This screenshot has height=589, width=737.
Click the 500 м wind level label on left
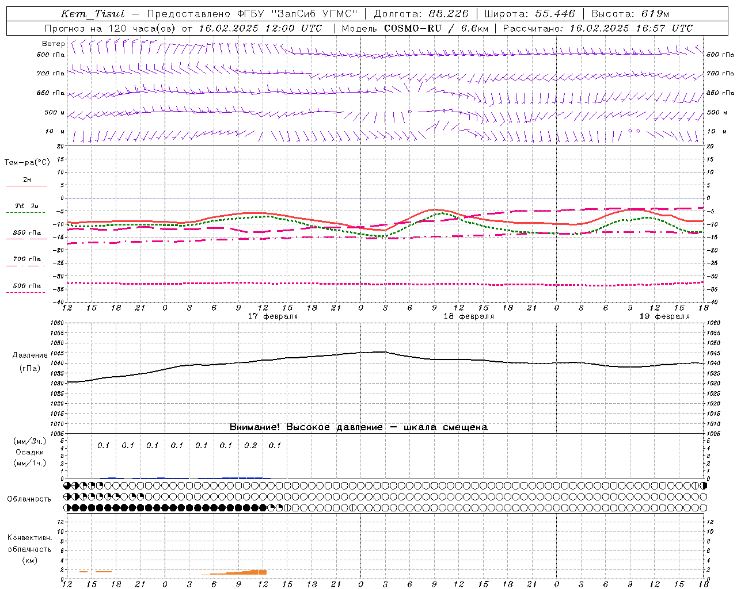(55, 113)
